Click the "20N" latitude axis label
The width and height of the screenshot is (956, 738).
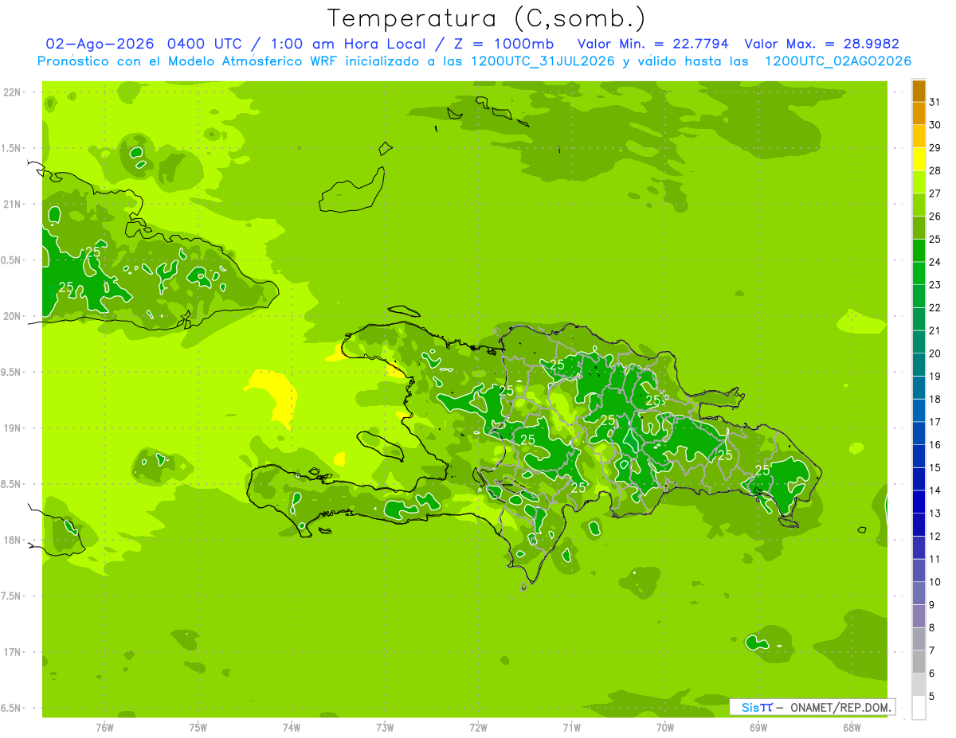click(x=13, y=316)
